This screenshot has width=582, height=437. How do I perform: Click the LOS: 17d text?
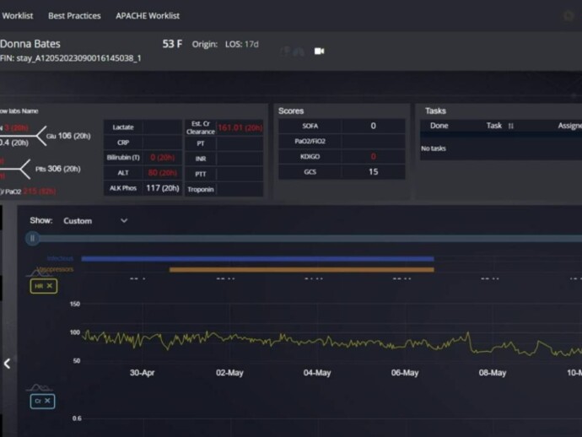click(241, 44)
